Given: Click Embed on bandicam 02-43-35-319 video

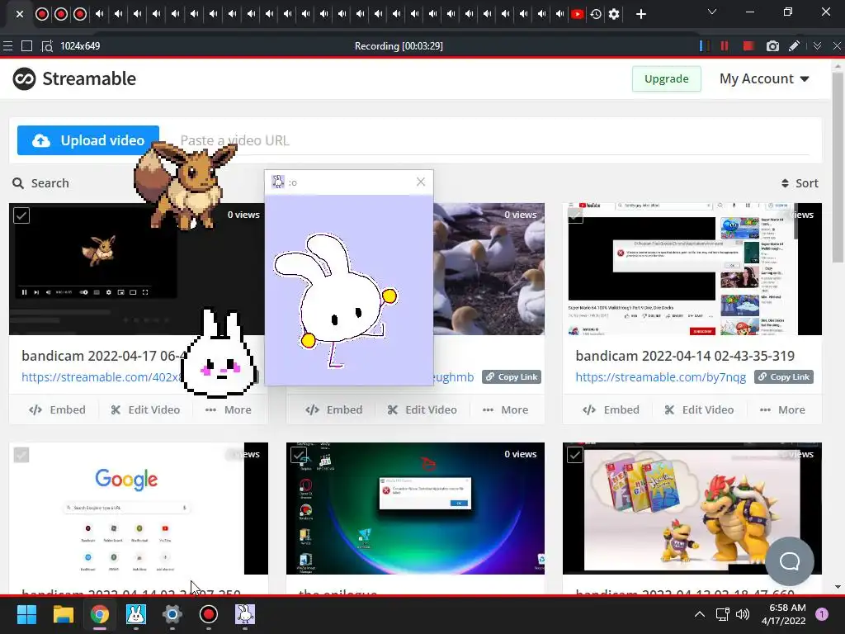Looking at the screenshot, I should (611, 409).
